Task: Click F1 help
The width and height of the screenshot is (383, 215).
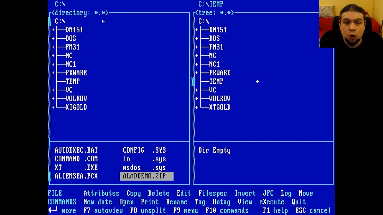Action: [x=275, y=211]
